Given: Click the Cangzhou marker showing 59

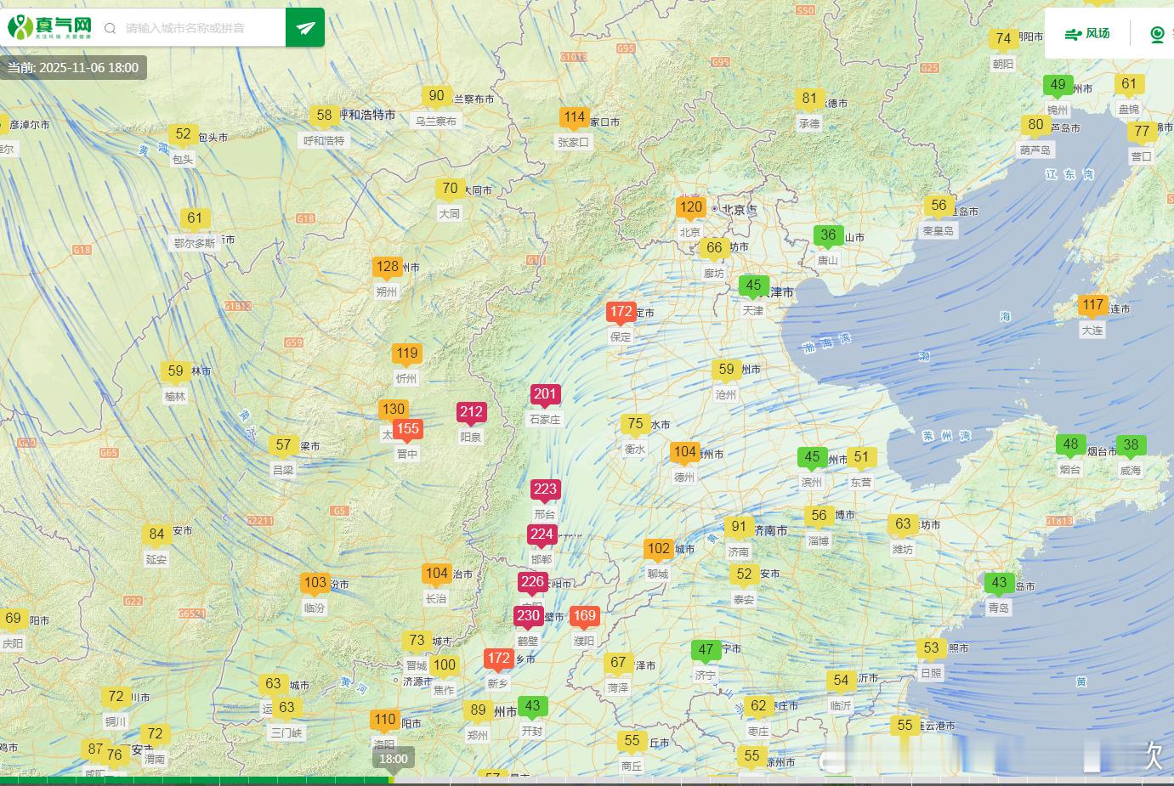Looking at the screenshot, I should coord(726,370).
